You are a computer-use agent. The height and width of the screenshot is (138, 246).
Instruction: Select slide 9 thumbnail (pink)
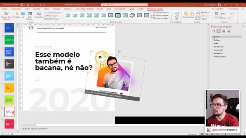(x=9, y=124)
